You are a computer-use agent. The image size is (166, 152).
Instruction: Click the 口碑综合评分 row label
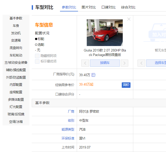click(65, 94)
